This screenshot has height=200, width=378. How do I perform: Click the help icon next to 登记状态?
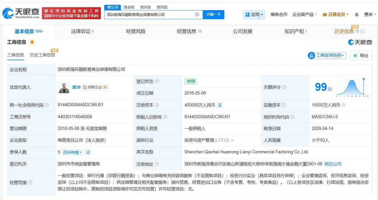(157, 81)
